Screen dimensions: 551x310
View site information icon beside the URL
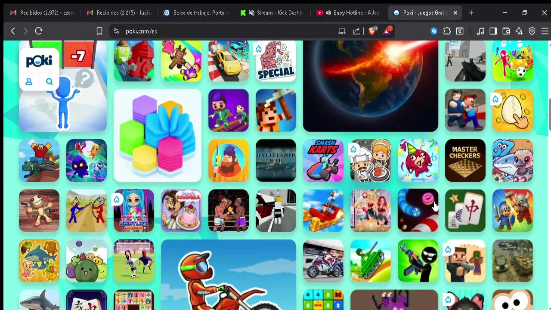(116, 31)
